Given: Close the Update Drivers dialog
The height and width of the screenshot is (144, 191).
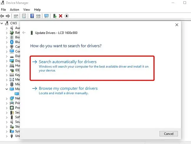Looking at the screenshot, I should pyautogui.click(x=177, y=25).
